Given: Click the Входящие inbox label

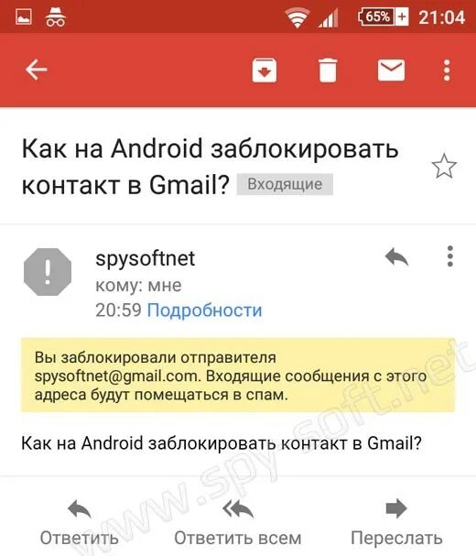Looking at the screenshot, I should pos(285,184).
